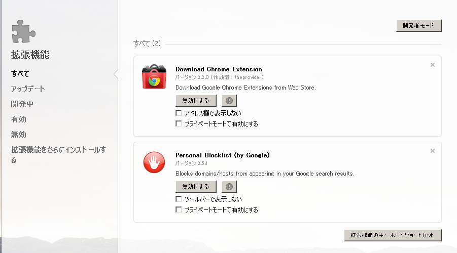Viewport: 457px width, 253px height.
Task: Open 拡張機能のキーボードショートカット button
Action: pos(393,235)
